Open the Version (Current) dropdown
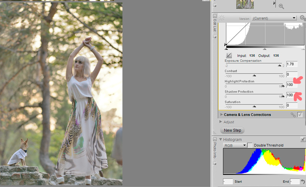The width and height of the screenshot is (306, 187). coord(274,18)
